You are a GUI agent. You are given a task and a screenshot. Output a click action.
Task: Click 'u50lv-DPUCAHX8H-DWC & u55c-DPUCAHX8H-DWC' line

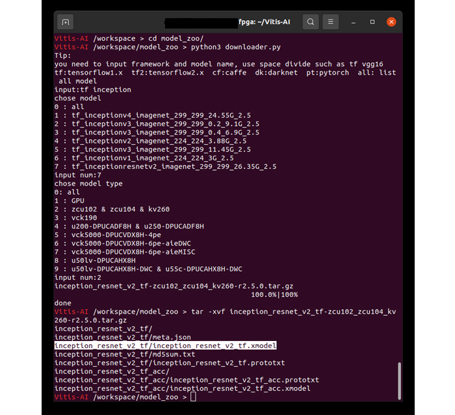[157, 269]
